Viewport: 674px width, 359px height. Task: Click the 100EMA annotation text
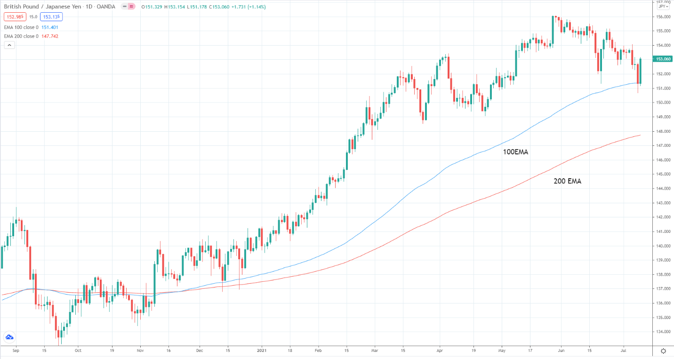coord(515,152)
